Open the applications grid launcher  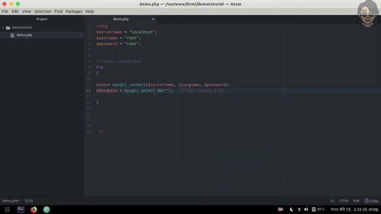(7, 210)
